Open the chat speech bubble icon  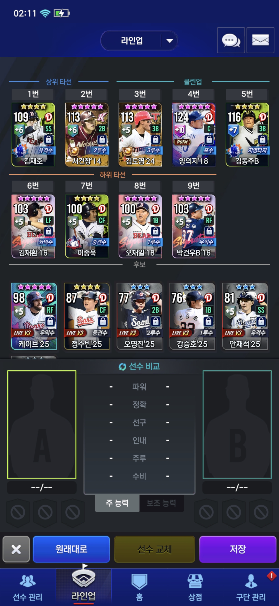click(231, 40)
